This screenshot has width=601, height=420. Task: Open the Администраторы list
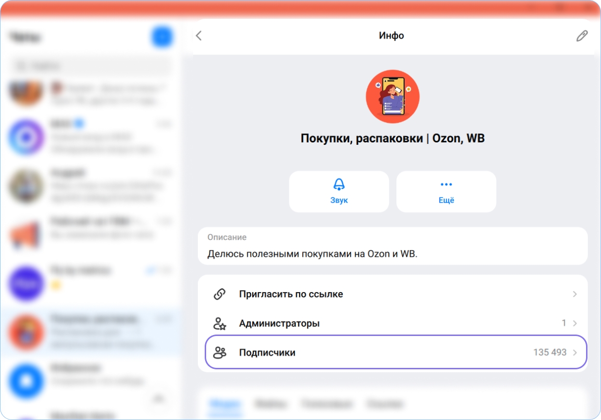pos(392,323)
